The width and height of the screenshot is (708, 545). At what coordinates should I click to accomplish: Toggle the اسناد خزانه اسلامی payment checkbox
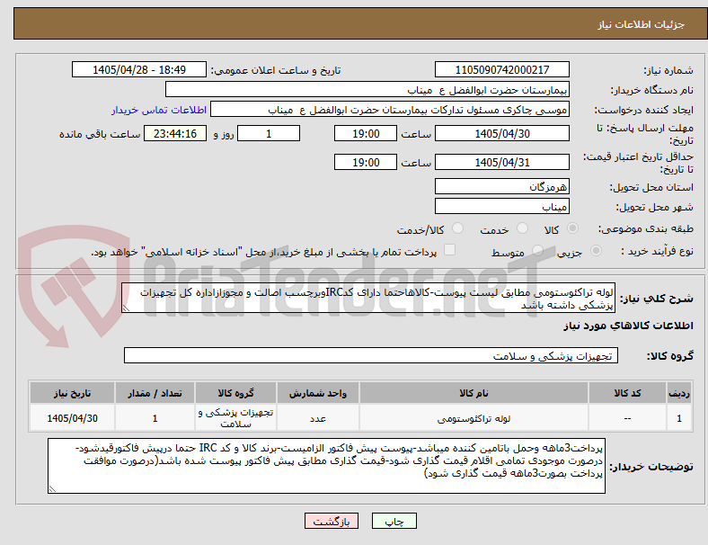(450, 250)
